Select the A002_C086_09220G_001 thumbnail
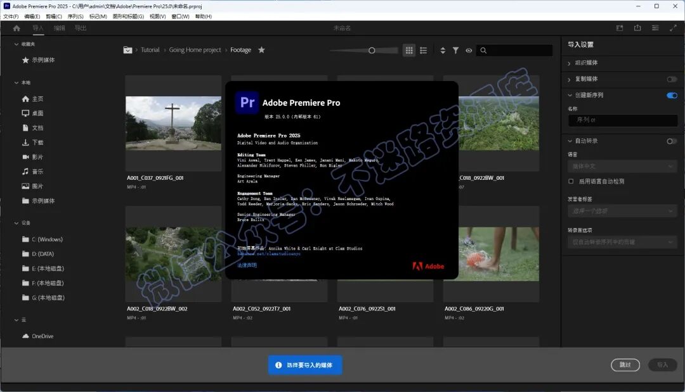The width and height of the screenshot is (685, 392). click(491, 254)
